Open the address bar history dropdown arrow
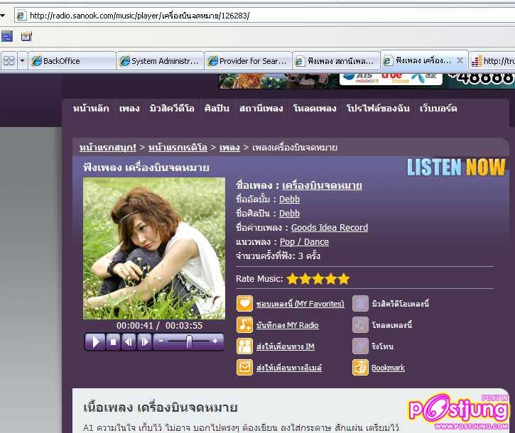This screenshot has width=515, height=433. 3,16
